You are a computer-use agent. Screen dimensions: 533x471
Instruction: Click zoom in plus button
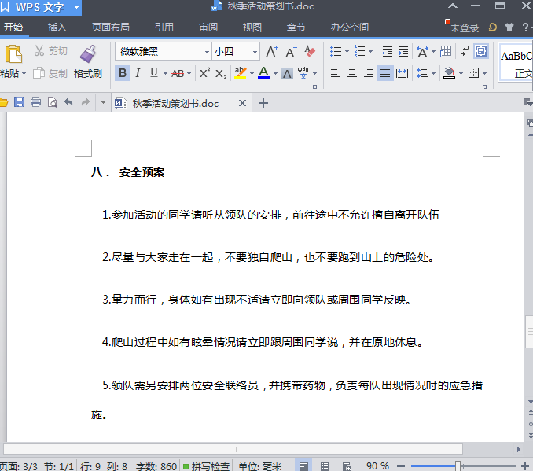(525, 466)
